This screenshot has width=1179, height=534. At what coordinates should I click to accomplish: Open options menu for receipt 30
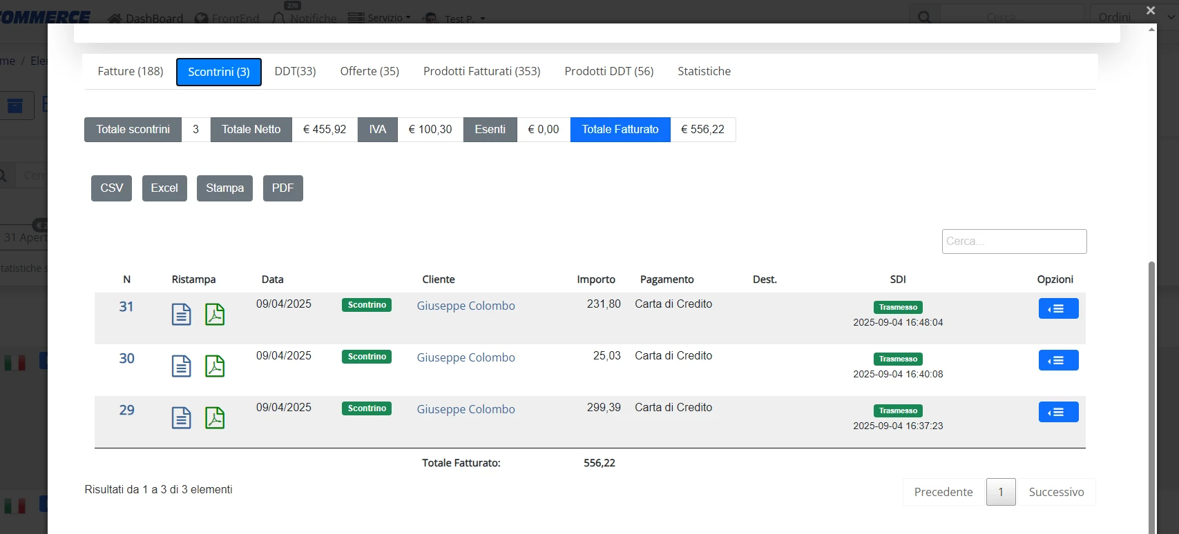[1058, 360]
